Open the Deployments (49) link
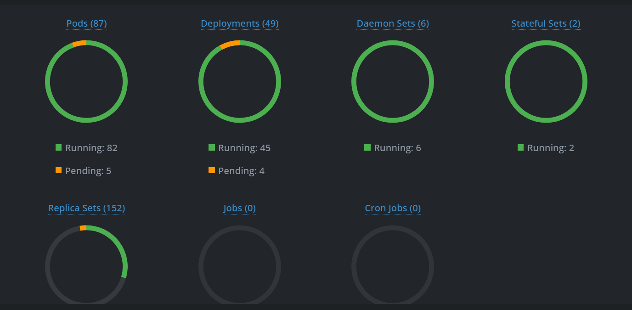632x310 pixels. (239, 23)
